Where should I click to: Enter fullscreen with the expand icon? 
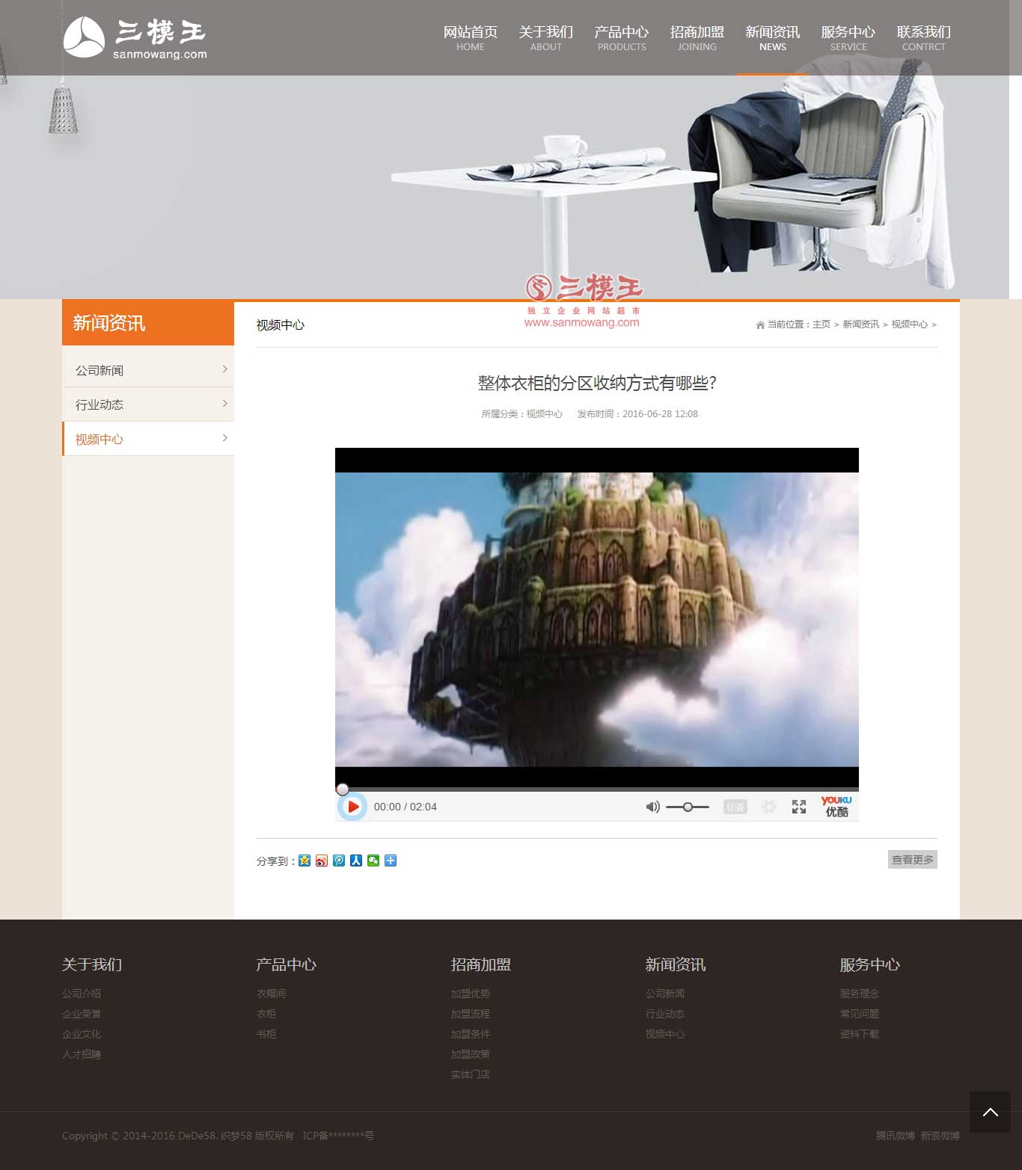coord(799,807)
